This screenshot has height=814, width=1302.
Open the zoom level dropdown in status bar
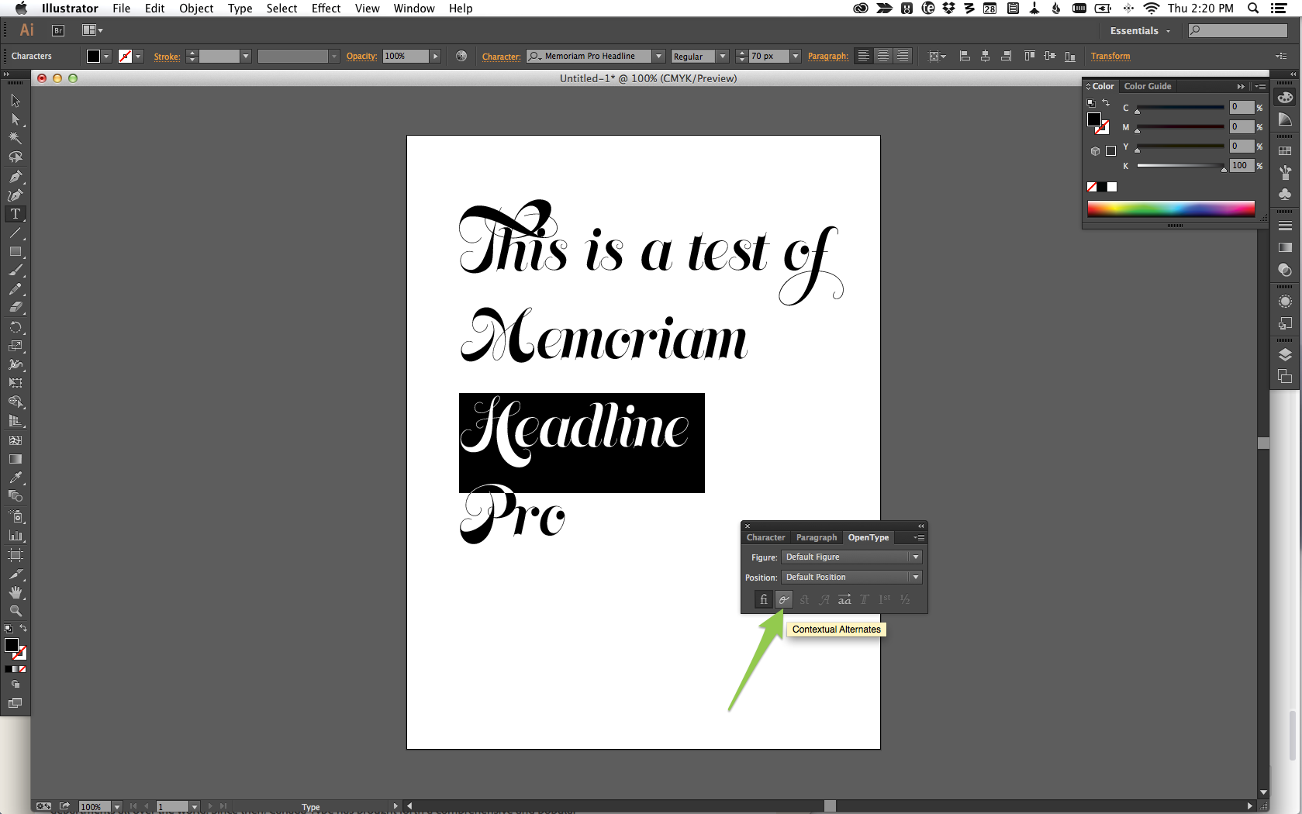(117, 807)
